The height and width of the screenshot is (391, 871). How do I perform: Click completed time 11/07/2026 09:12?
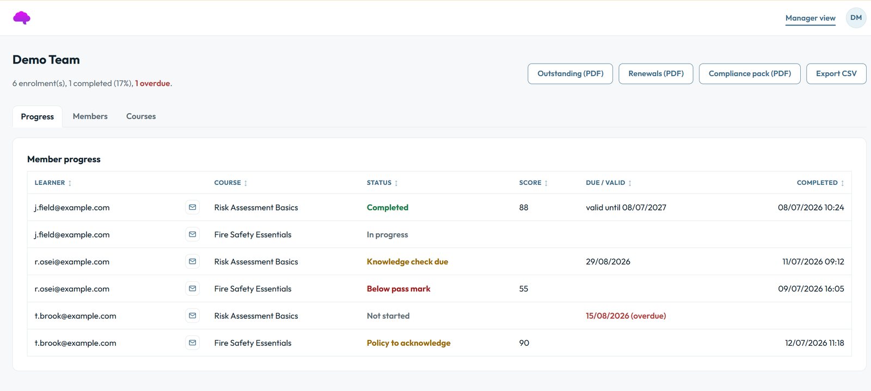click(x=813, y=262)
